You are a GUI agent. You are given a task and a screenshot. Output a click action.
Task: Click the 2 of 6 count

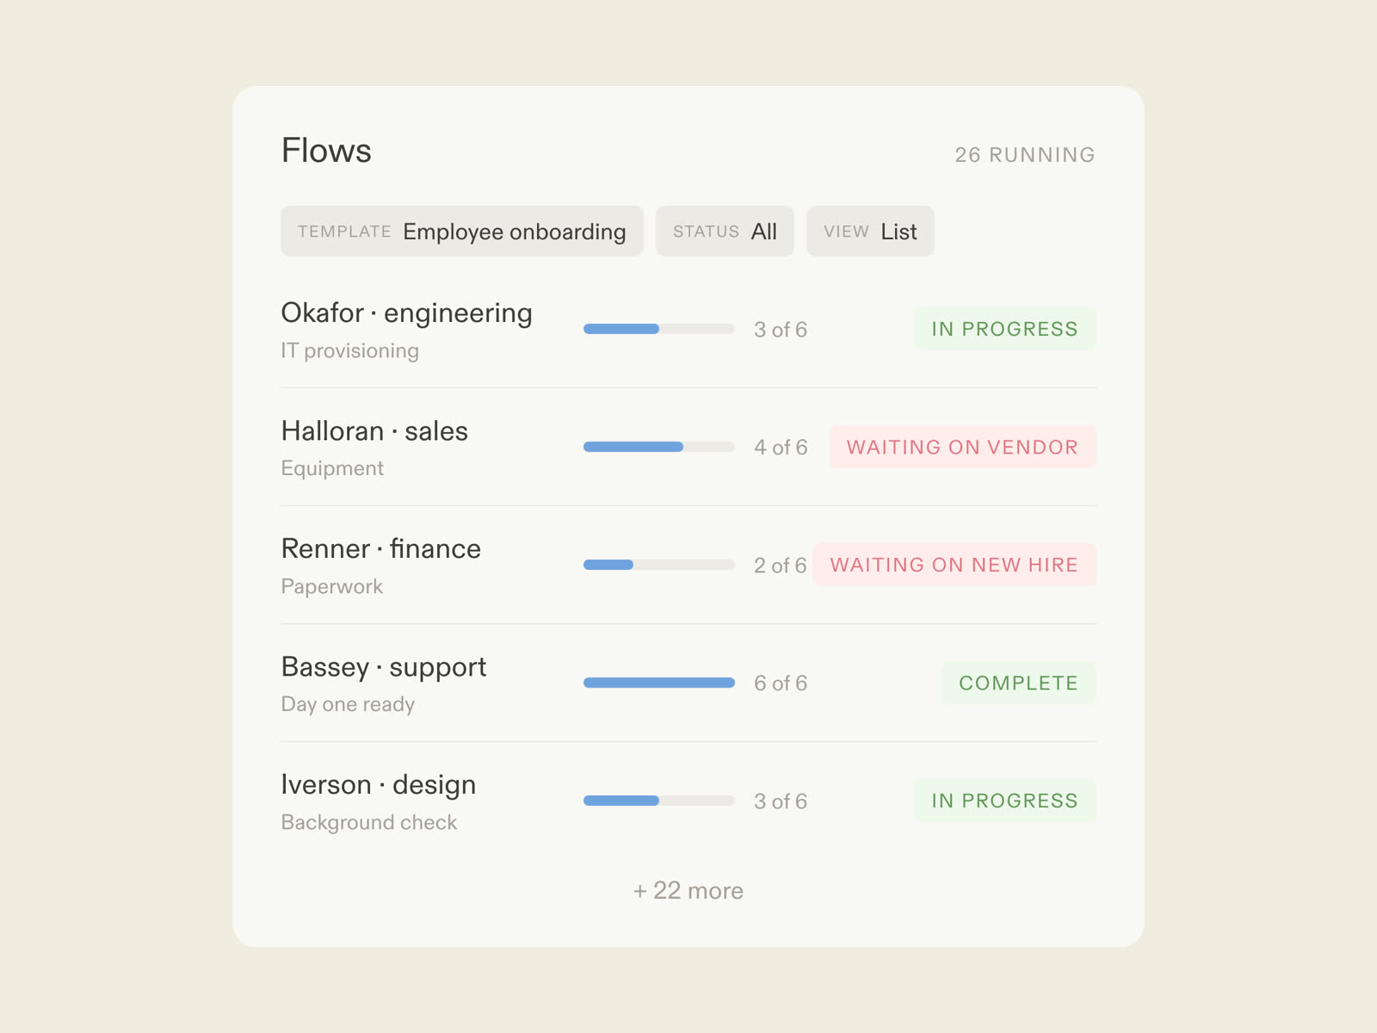pyautogui.click(x=781, y=566)
